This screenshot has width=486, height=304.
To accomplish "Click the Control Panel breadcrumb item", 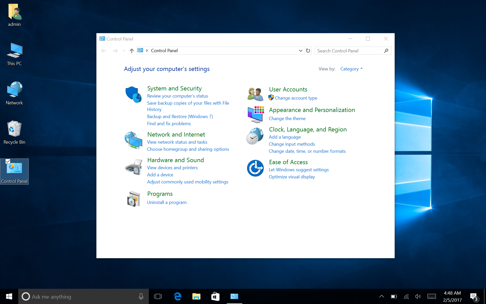I will tap(164, 51).
